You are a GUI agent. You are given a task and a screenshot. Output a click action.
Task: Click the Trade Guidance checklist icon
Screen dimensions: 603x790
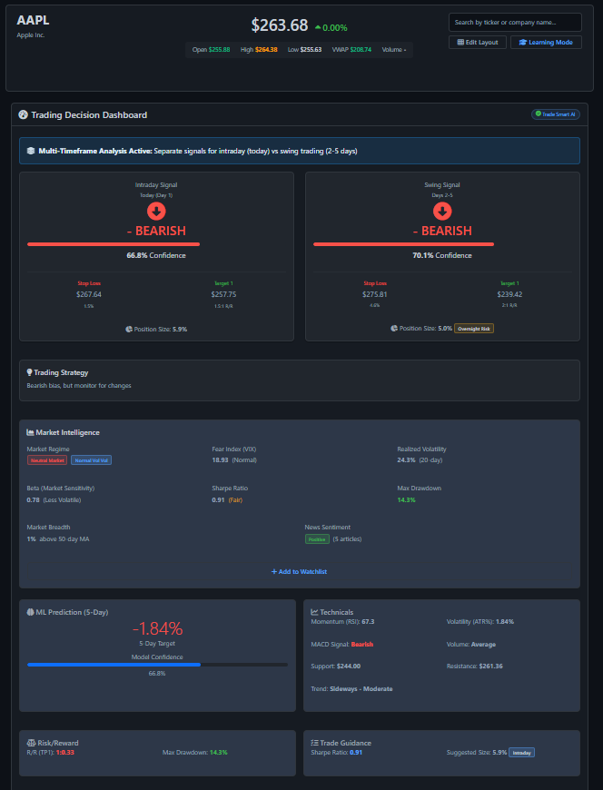pos(314,743)
